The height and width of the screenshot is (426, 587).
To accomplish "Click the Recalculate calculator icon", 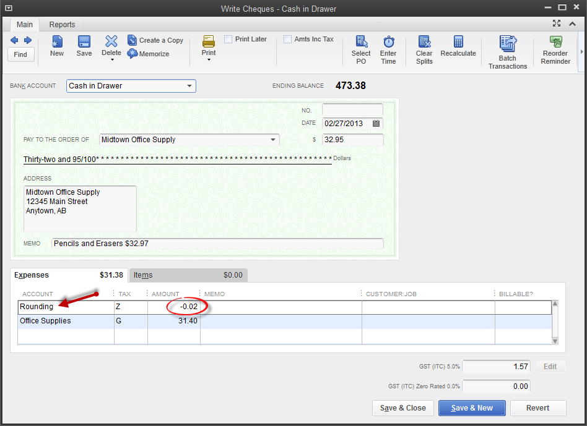I will [458, 41].
